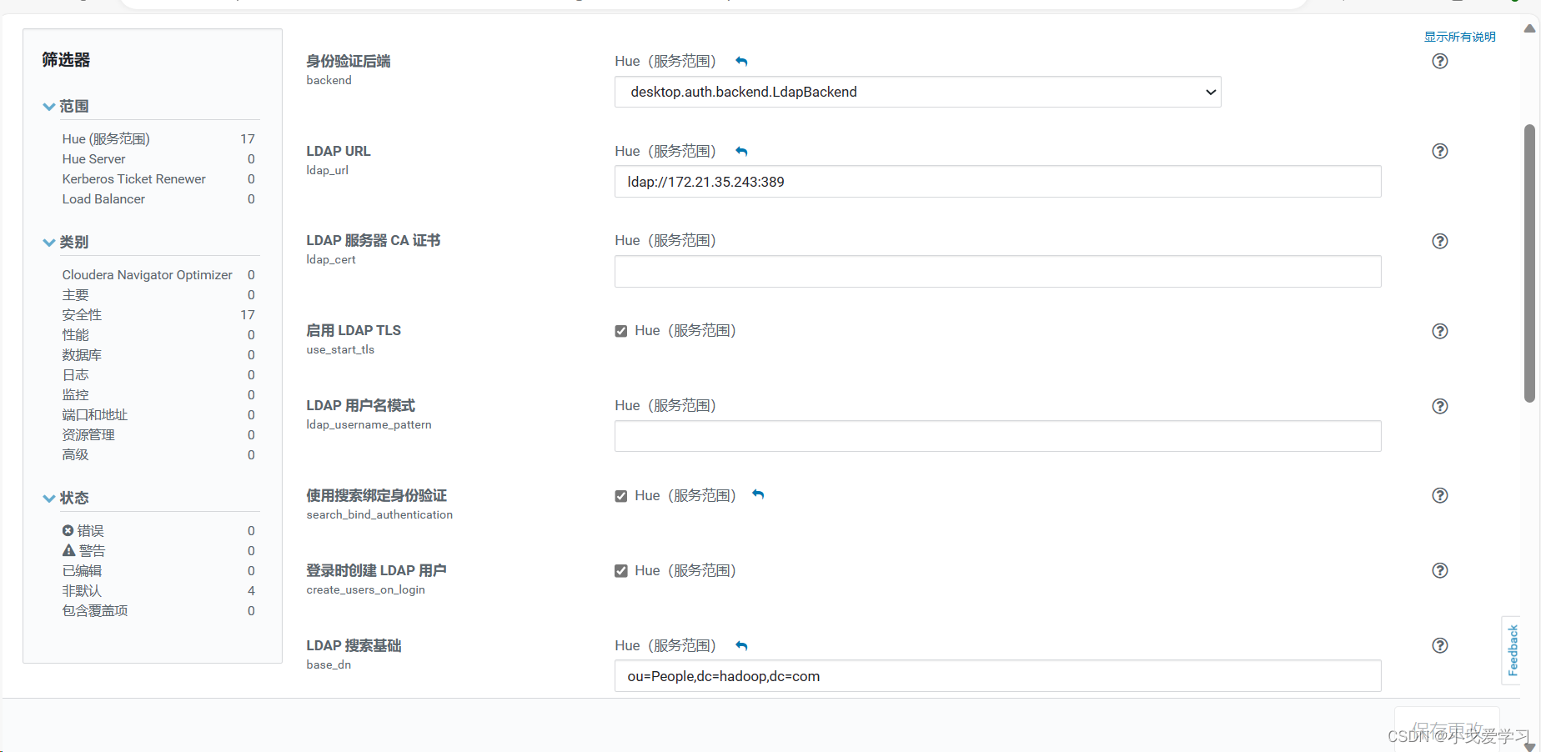
Task: Revert the LDAP 搜索基础 base_dn setting
Action: coord(741,646)
